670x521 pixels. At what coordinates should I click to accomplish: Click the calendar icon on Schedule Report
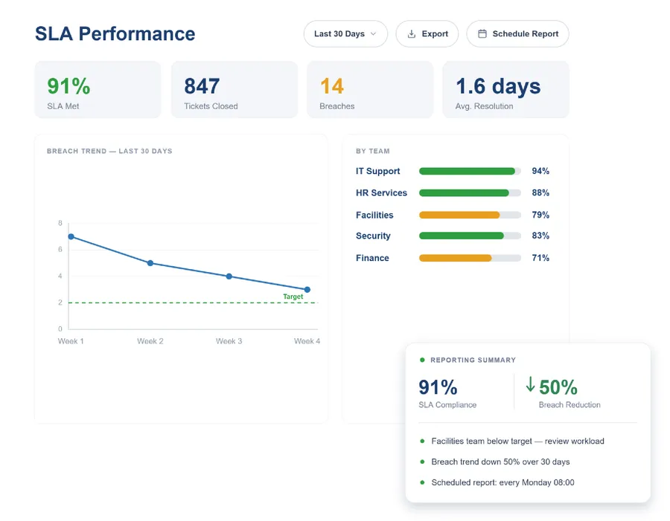click(x=482, y=33)
